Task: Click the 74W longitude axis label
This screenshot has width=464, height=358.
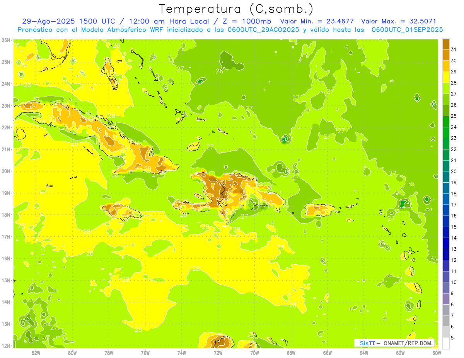Action: pos(182,353)
